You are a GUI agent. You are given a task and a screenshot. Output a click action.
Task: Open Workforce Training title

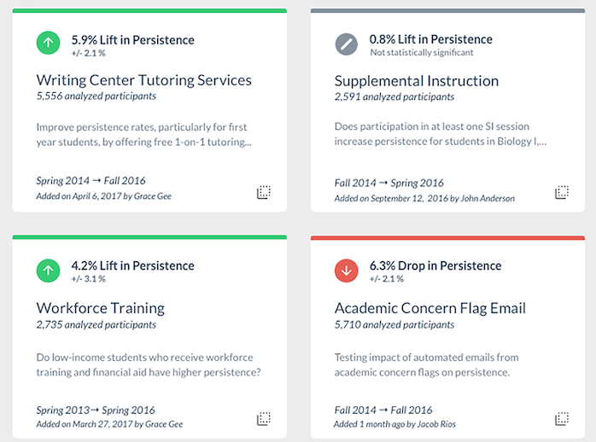(x=101, y=308)
